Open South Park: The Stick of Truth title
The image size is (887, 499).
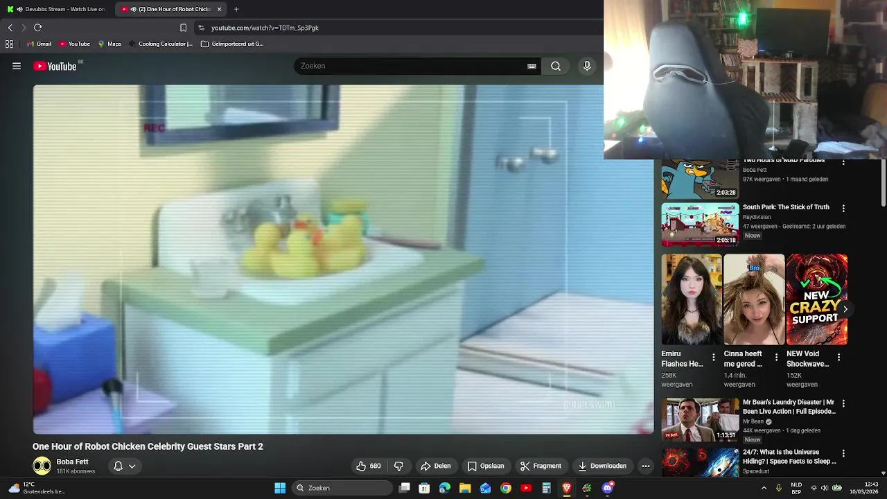[x=786, y=207]
